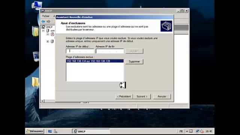
Task: Click the DHCP icon in window title bar
Action: (43, 10)
